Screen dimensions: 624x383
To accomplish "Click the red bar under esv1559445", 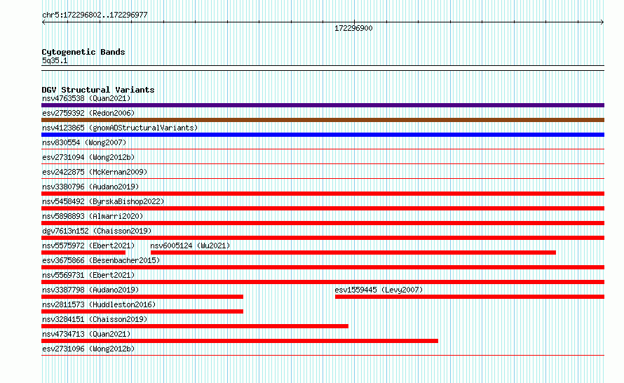I will pyautogui.click(x=470, y=297).
